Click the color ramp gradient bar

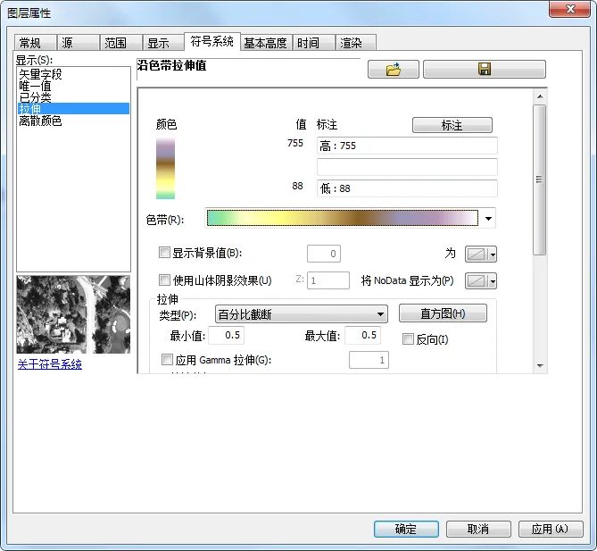click(343, 218)
